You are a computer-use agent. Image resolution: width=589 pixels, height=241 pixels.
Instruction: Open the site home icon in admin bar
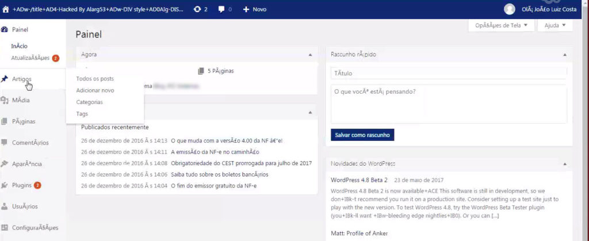pos(5,9)
